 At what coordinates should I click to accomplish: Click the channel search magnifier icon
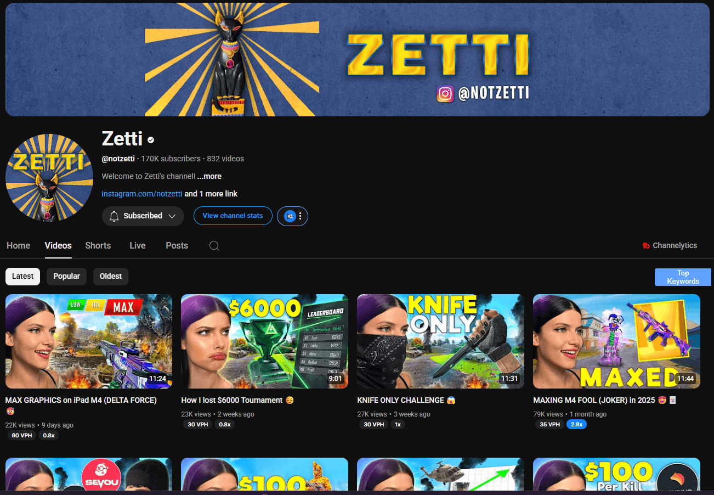214,246
